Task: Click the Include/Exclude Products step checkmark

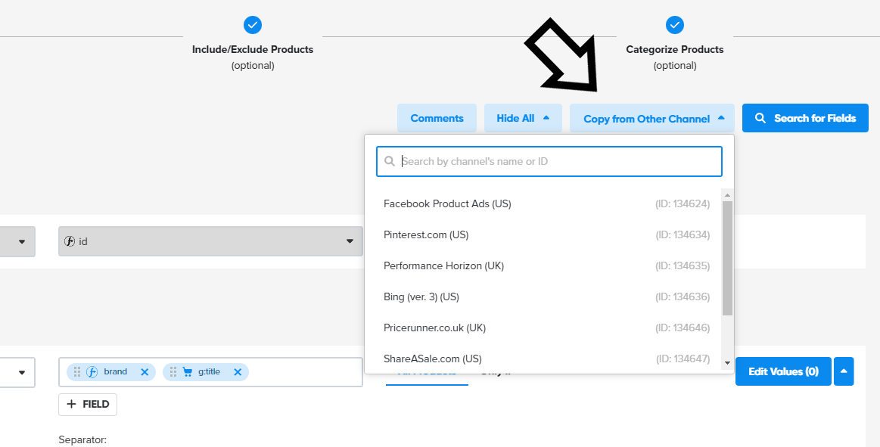Action: 253,25
